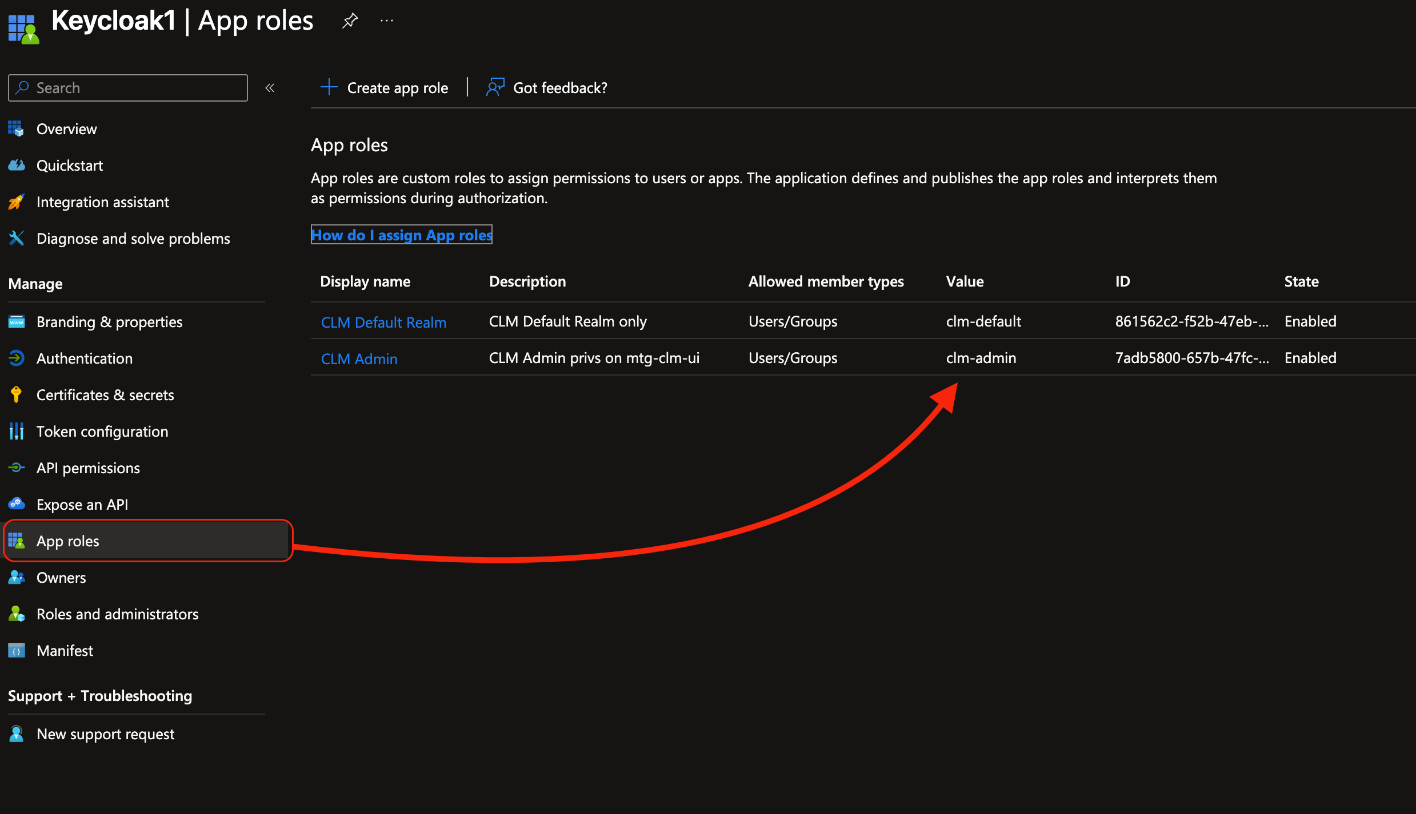Collapse the sidebar with double chevron

click(x=270, y=88)
